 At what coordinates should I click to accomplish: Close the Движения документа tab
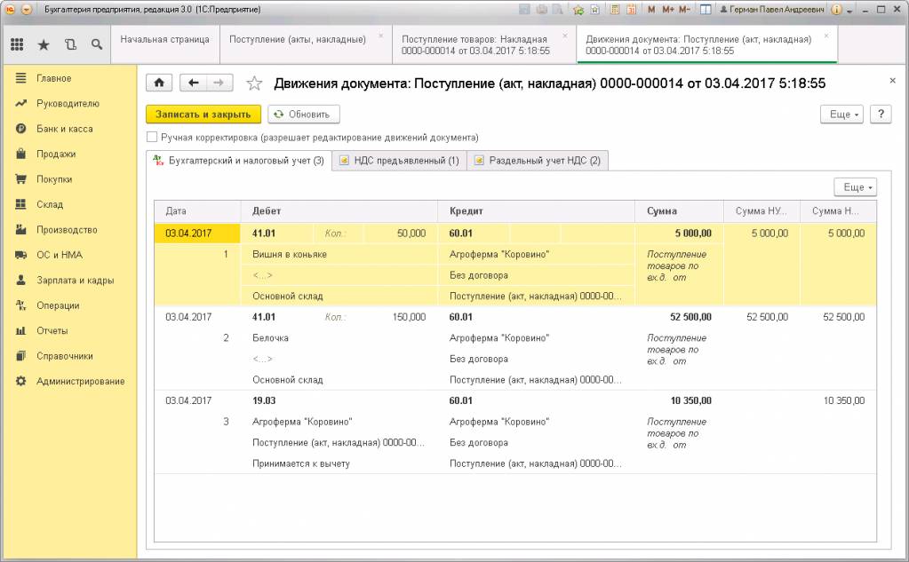tap(826, 36)
